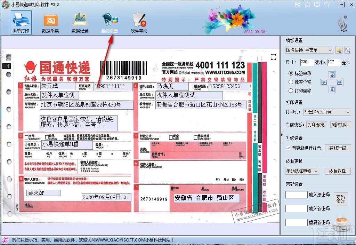Click the new password input field
The image size is (356, 245).
(x=296, y=209)
